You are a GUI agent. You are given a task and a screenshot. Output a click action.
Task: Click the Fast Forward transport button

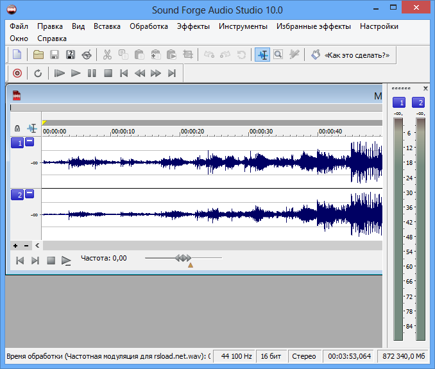(155, 73)
